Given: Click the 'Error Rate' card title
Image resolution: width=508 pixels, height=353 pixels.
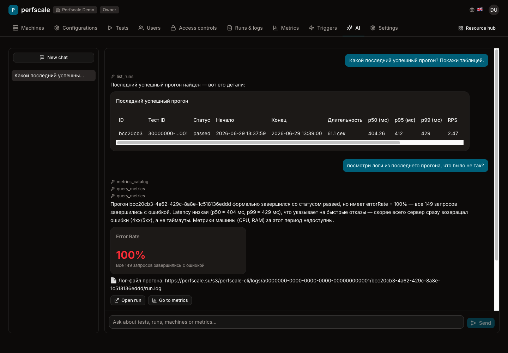Looking at the screenshot, I should (128, 237).
